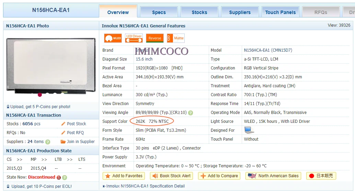
Task: Click the Reverse feature badge
Action: [155, 38]
